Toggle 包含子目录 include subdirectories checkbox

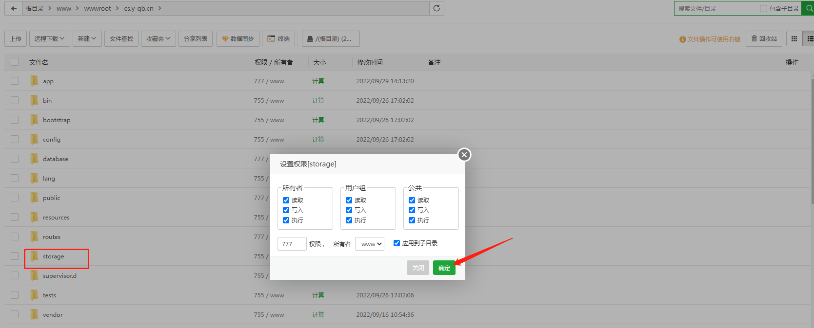point(763,8)
